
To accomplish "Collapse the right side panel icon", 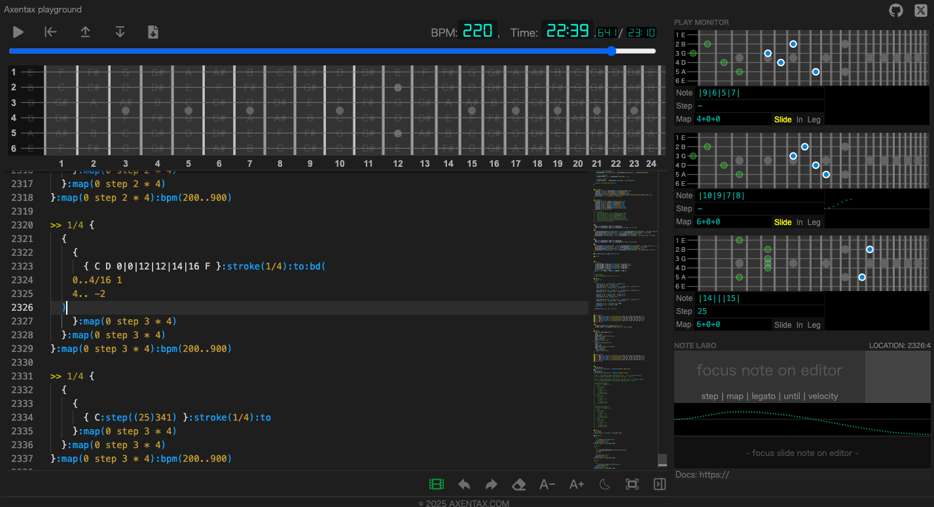I will (660, 484).
